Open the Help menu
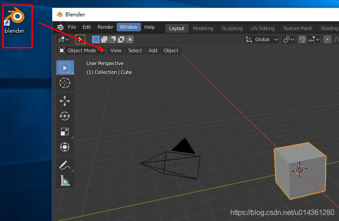 150,27
